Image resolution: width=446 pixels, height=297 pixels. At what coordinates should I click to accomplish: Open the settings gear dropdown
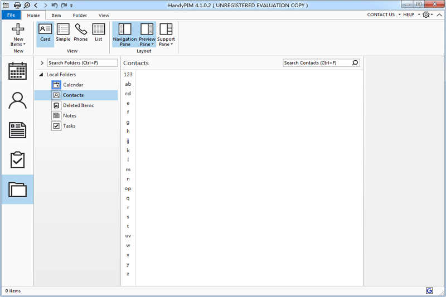428,14
